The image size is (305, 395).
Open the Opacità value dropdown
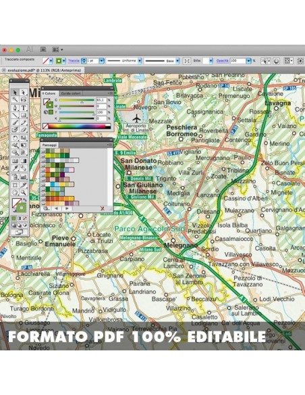[x=248, y=61]
